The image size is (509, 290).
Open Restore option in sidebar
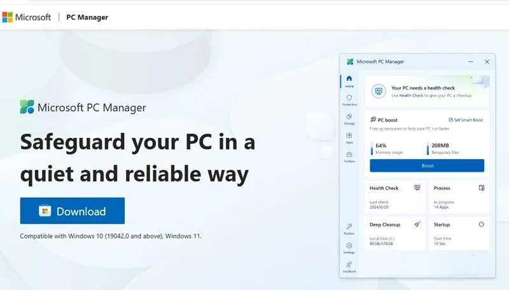point(349,229)
